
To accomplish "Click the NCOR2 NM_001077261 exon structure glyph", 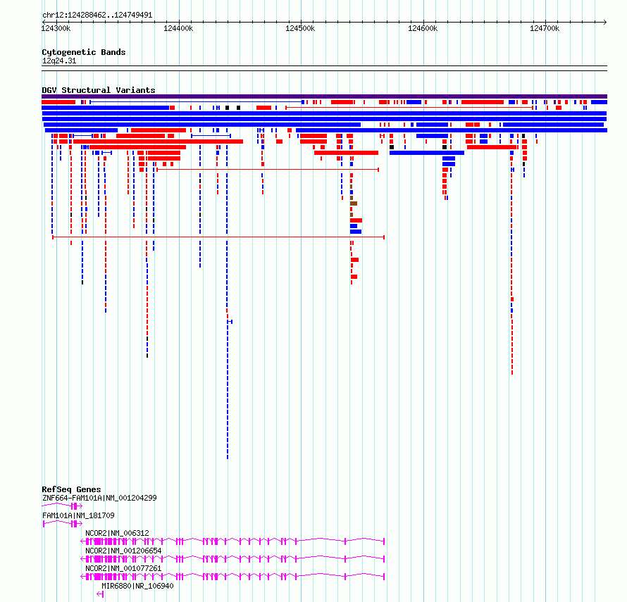I will point(232,577).
